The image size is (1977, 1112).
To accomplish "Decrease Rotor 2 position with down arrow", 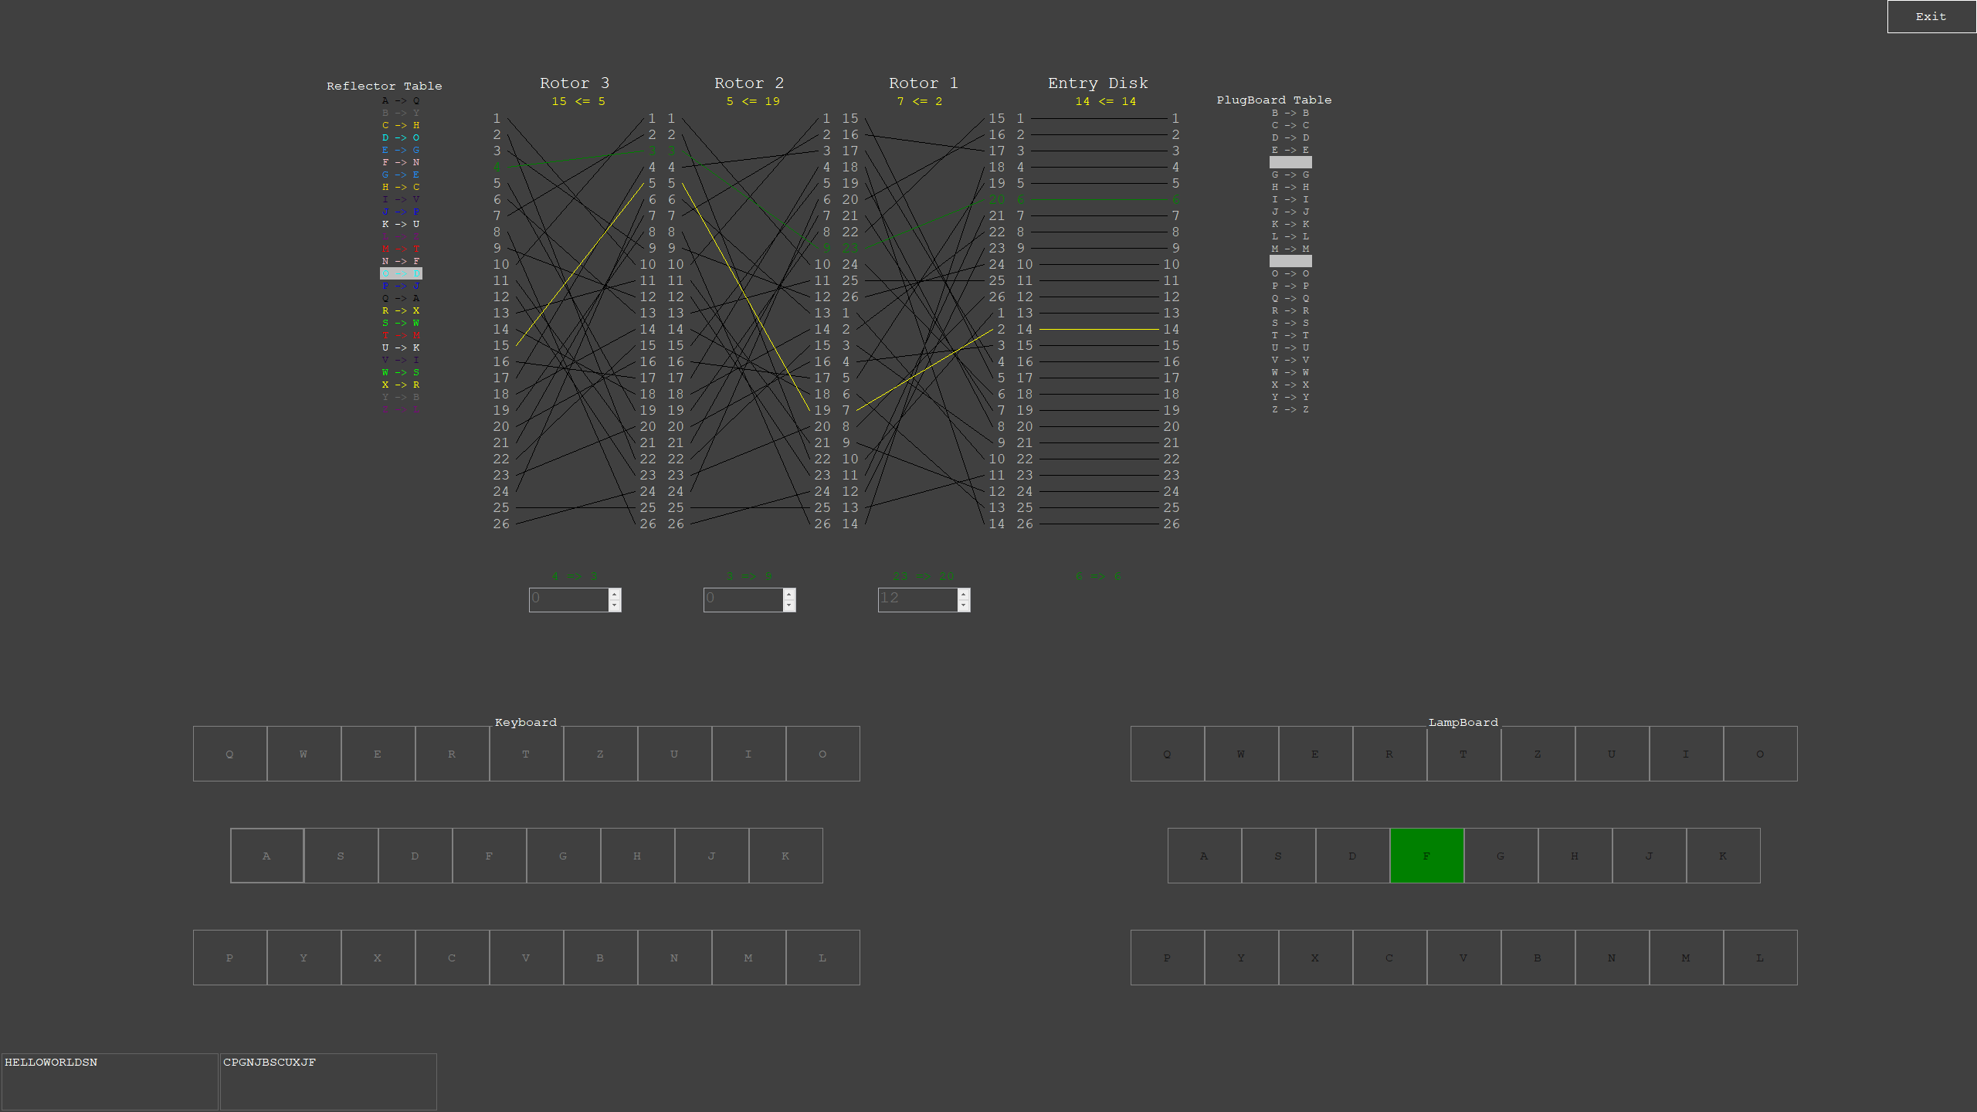I will tap(789, 605).
